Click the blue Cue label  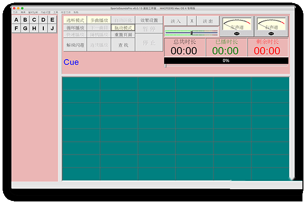click(x=71, y=62)
